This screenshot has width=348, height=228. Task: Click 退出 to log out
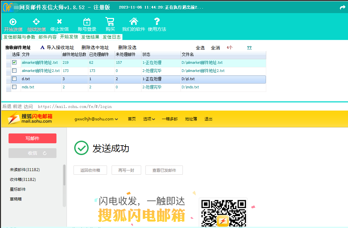click(x=208, y=119)
